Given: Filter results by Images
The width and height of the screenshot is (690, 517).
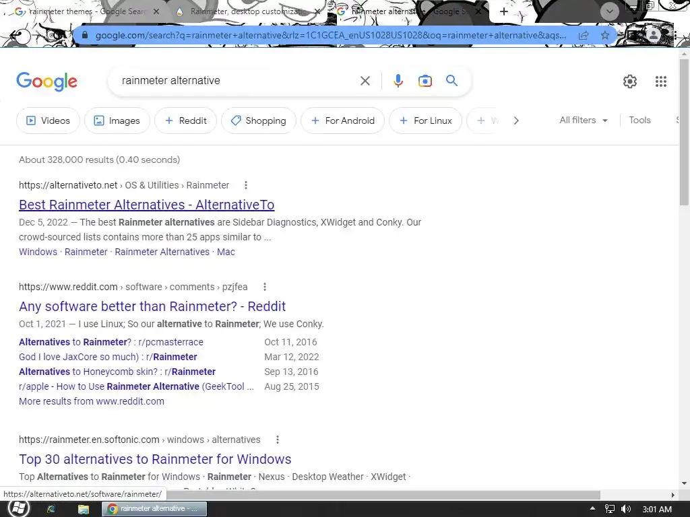Looking at the screenshot, I should pyautogui.click(x=117, y=120).
